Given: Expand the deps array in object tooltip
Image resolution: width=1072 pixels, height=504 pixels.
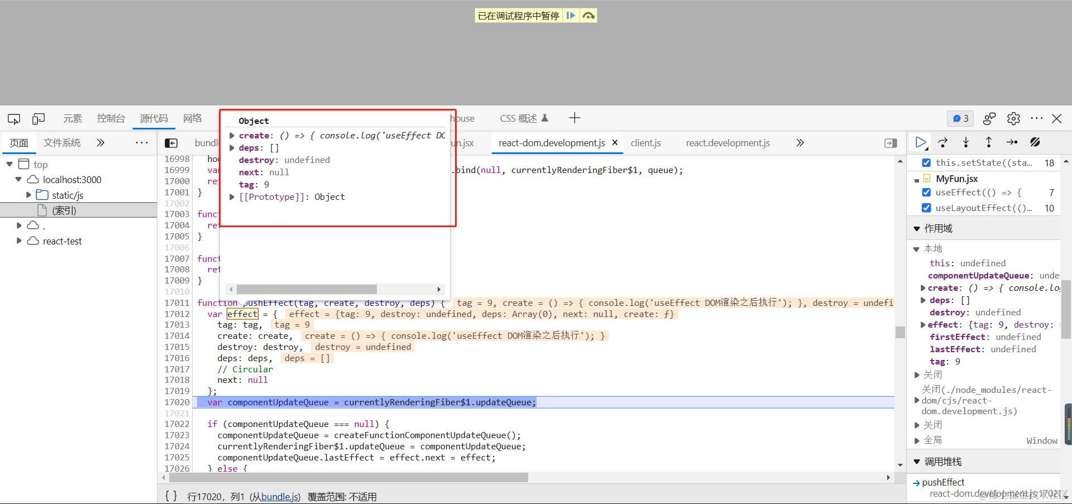Looking at the screenshot, I should tap(232, 147).
